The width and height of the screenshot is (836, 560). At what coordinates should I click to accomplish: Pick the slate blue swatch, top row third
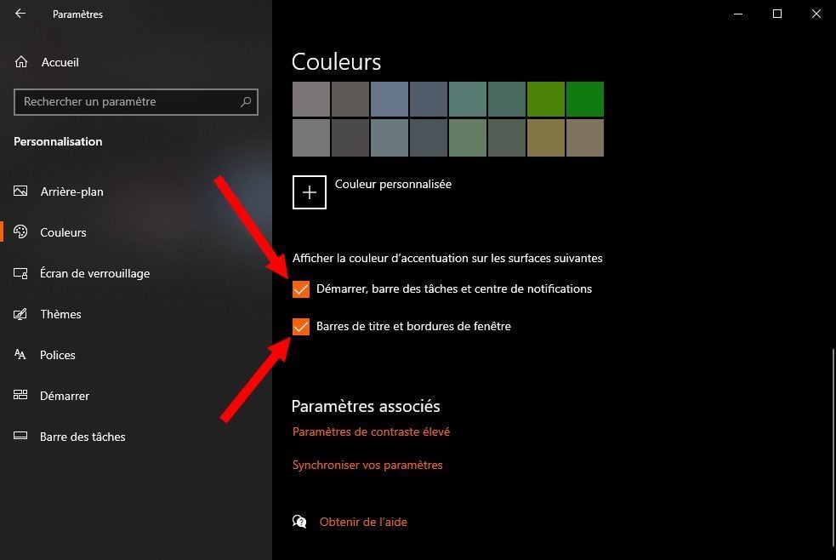pyautogui.click(x=390, y=100)
